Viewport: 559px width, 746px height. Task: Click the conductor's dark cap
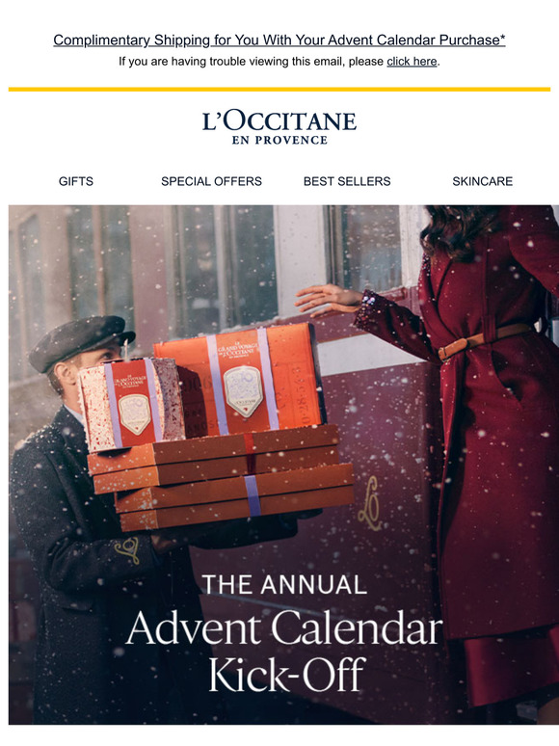(x=80, y=340)
